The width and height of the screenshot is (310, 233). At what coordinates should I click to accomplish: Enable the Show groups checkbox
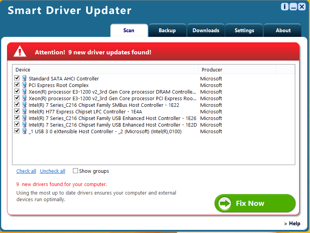click(75, 170)
